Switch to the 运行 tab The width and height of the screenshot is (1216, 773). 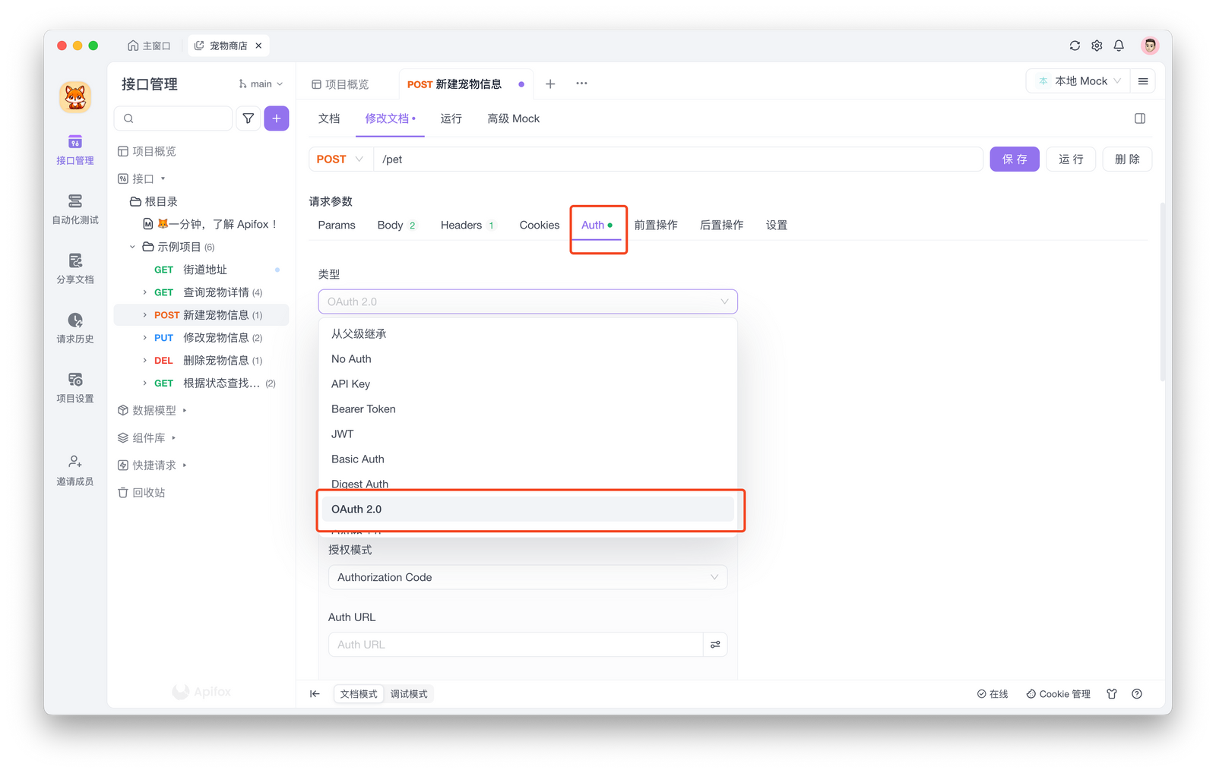451,118
